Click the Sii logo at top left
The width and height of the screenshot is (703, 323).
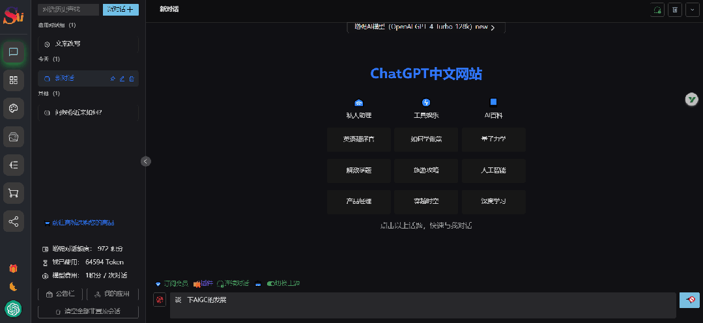(x=14, y=16)
